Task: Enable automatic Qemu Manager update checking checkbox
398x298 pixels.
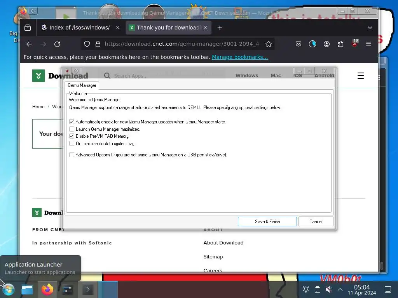Action: tap(72, 121)
